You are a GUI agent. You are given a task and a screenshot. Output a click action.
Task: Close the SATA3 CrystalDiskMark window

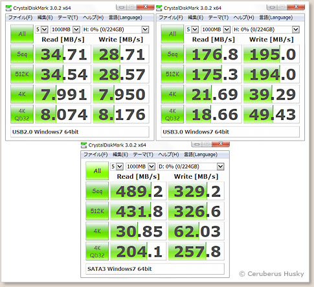click(221, 144)
